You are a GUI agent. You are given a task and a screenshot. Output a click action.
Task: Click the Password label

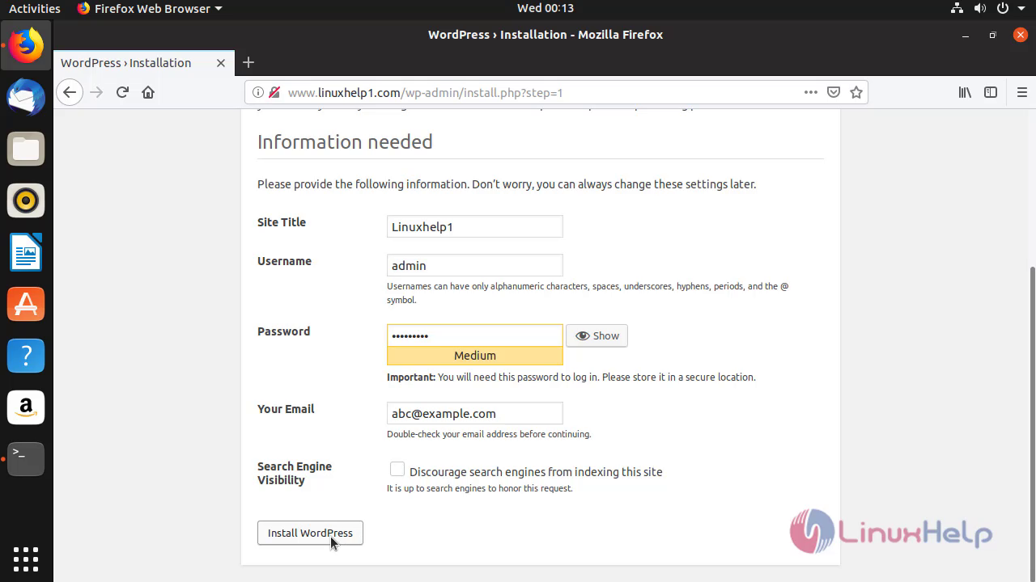point(283,331)
